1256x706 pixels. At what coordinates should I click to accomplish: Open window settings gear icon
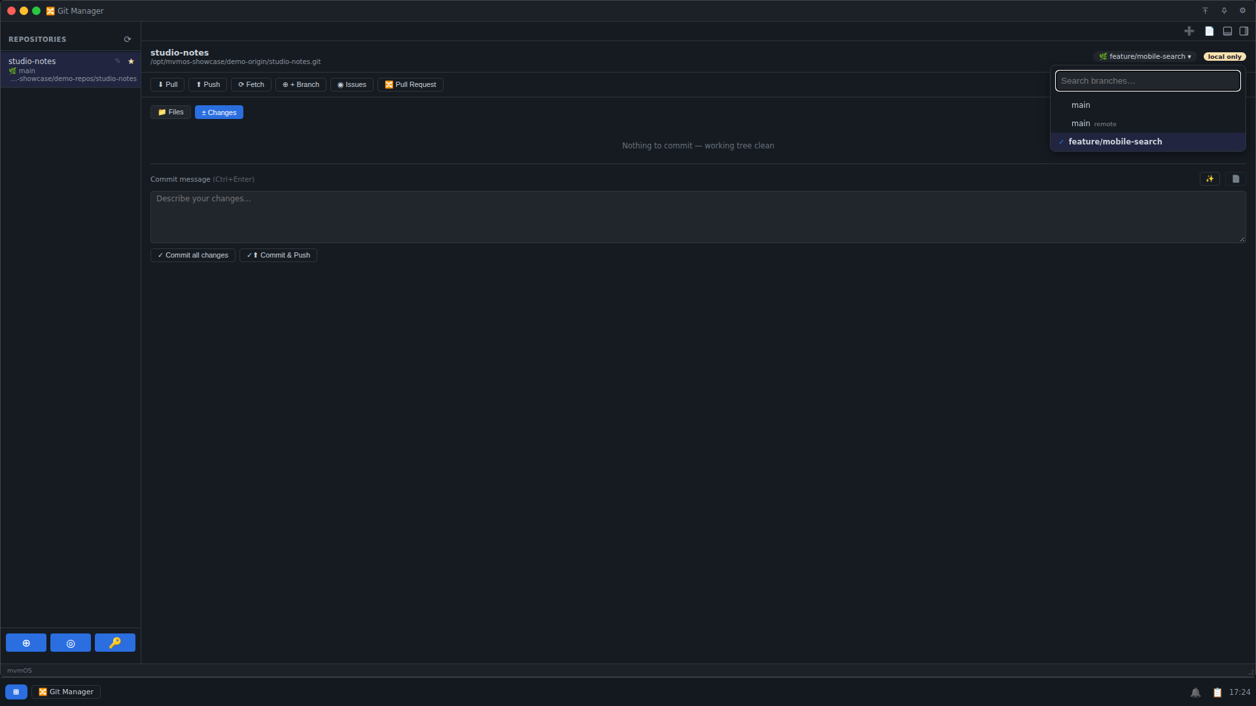pyautogui.click(x=1243, y=10)
